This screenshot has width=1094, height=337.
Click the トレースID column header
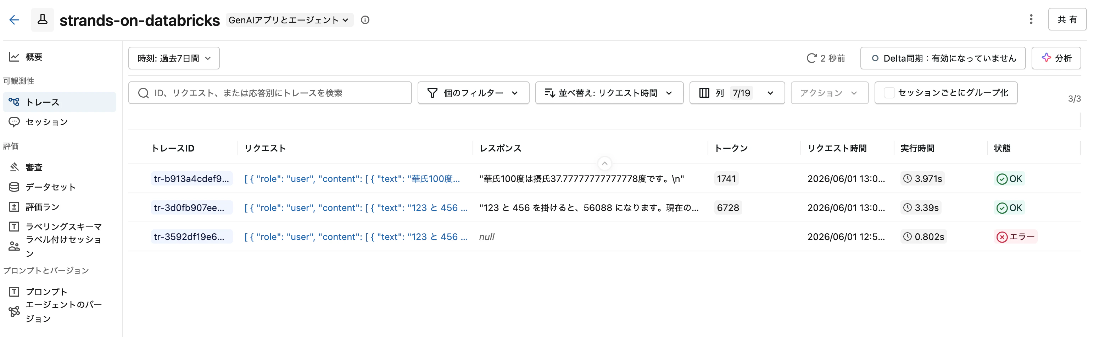click(173, 148)
